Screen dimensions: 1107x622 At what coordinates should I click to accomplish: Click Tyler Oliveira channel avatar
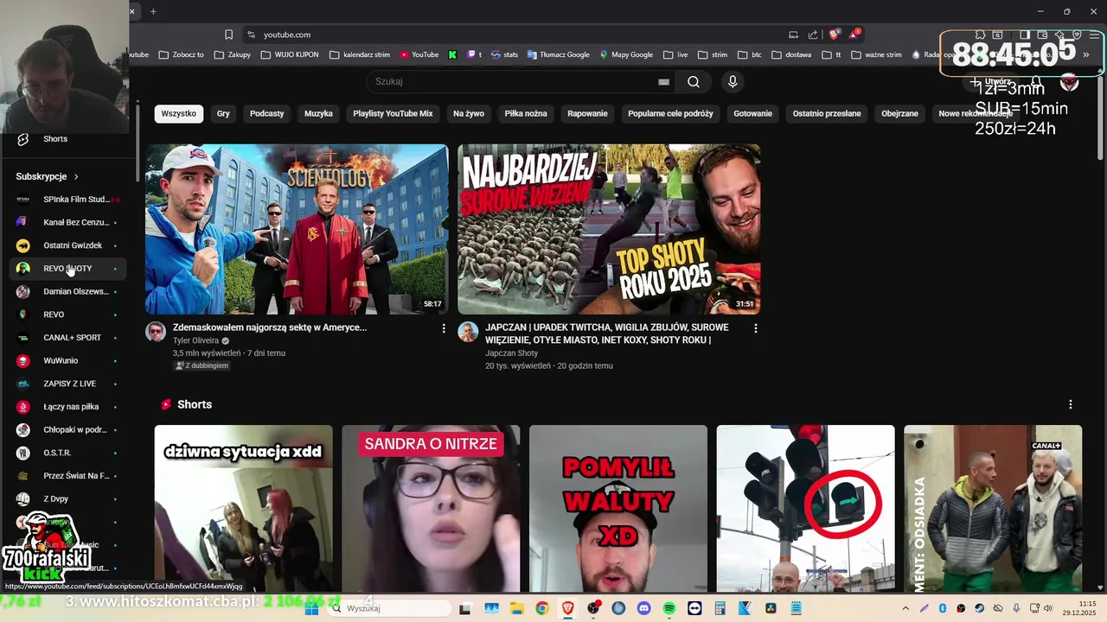click(156, 333)
